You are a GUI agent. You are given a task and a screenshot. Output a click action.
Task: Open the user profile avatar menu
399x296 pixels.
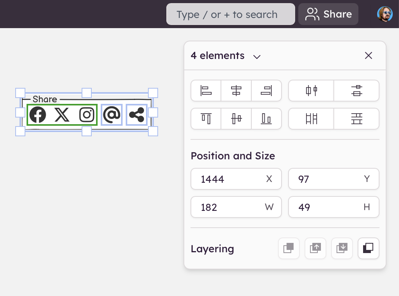tap(385, 14)
